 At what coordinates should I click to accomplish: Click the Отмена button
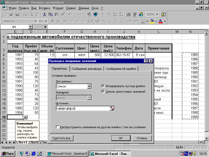click(x=142, y=138)
